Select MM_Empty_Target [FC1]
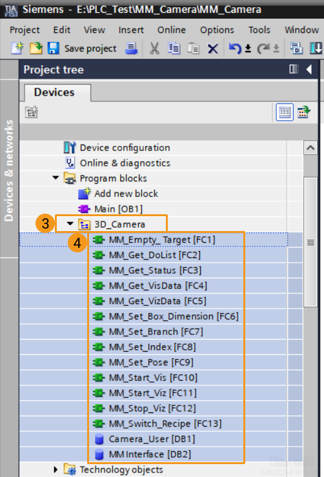The width and height of the screenshot is (324, 477). [x=162, y=239]
